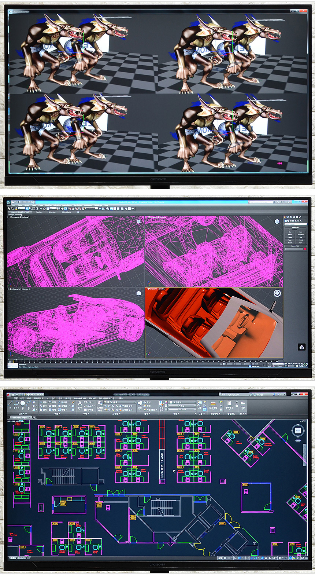Select the Circle draw tool in AutoCAD ribbon
This screenshot has height=575, width=315.
(x=23, y=403)
